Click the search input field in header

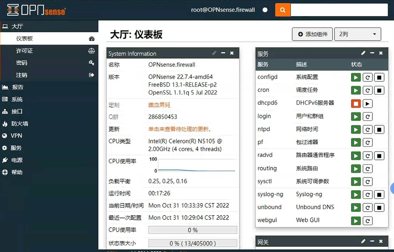click(x=339, y=10)
